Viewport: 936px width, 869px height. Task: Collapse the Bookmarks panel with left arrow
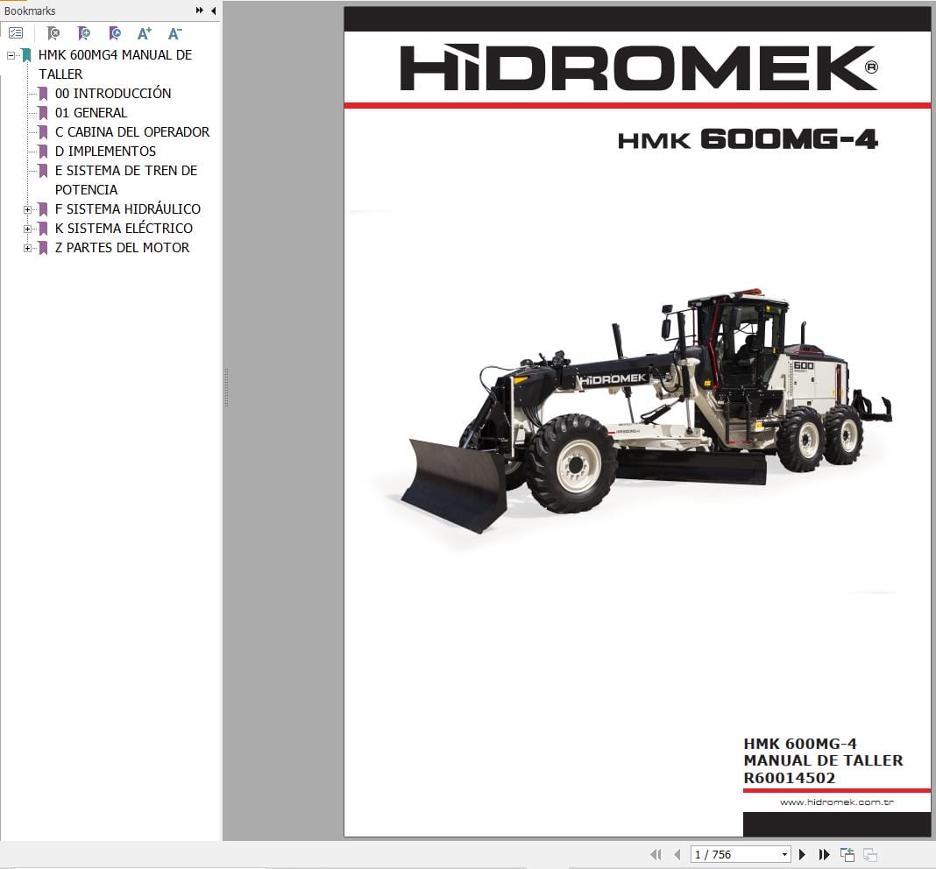point(213,11)
